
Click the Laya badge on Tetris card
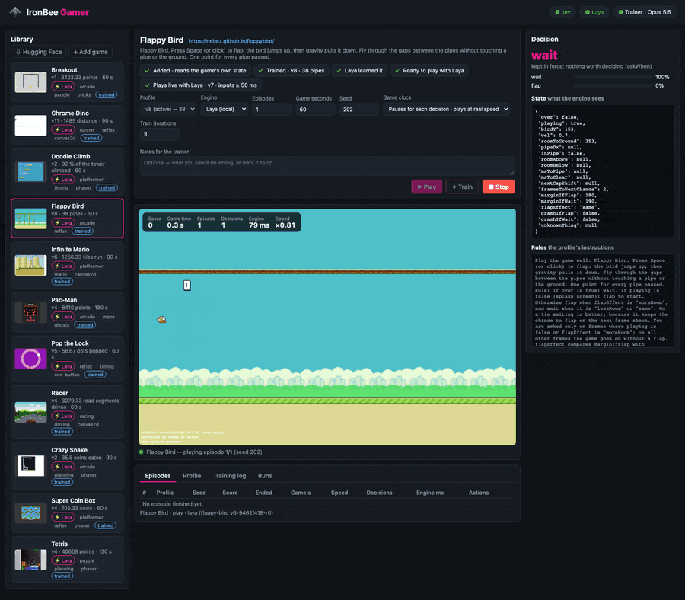(x=63, y=560)
